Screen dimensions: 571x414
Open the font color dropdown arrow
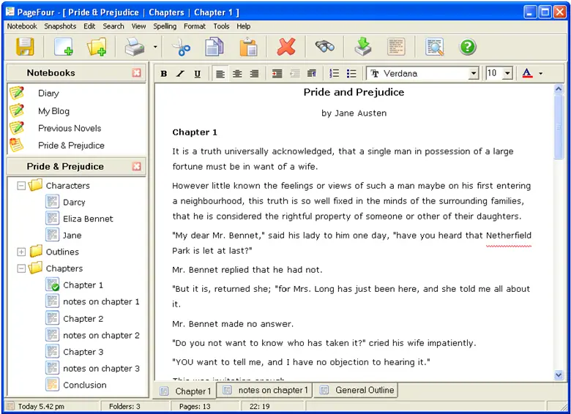(x=541, y=74)
